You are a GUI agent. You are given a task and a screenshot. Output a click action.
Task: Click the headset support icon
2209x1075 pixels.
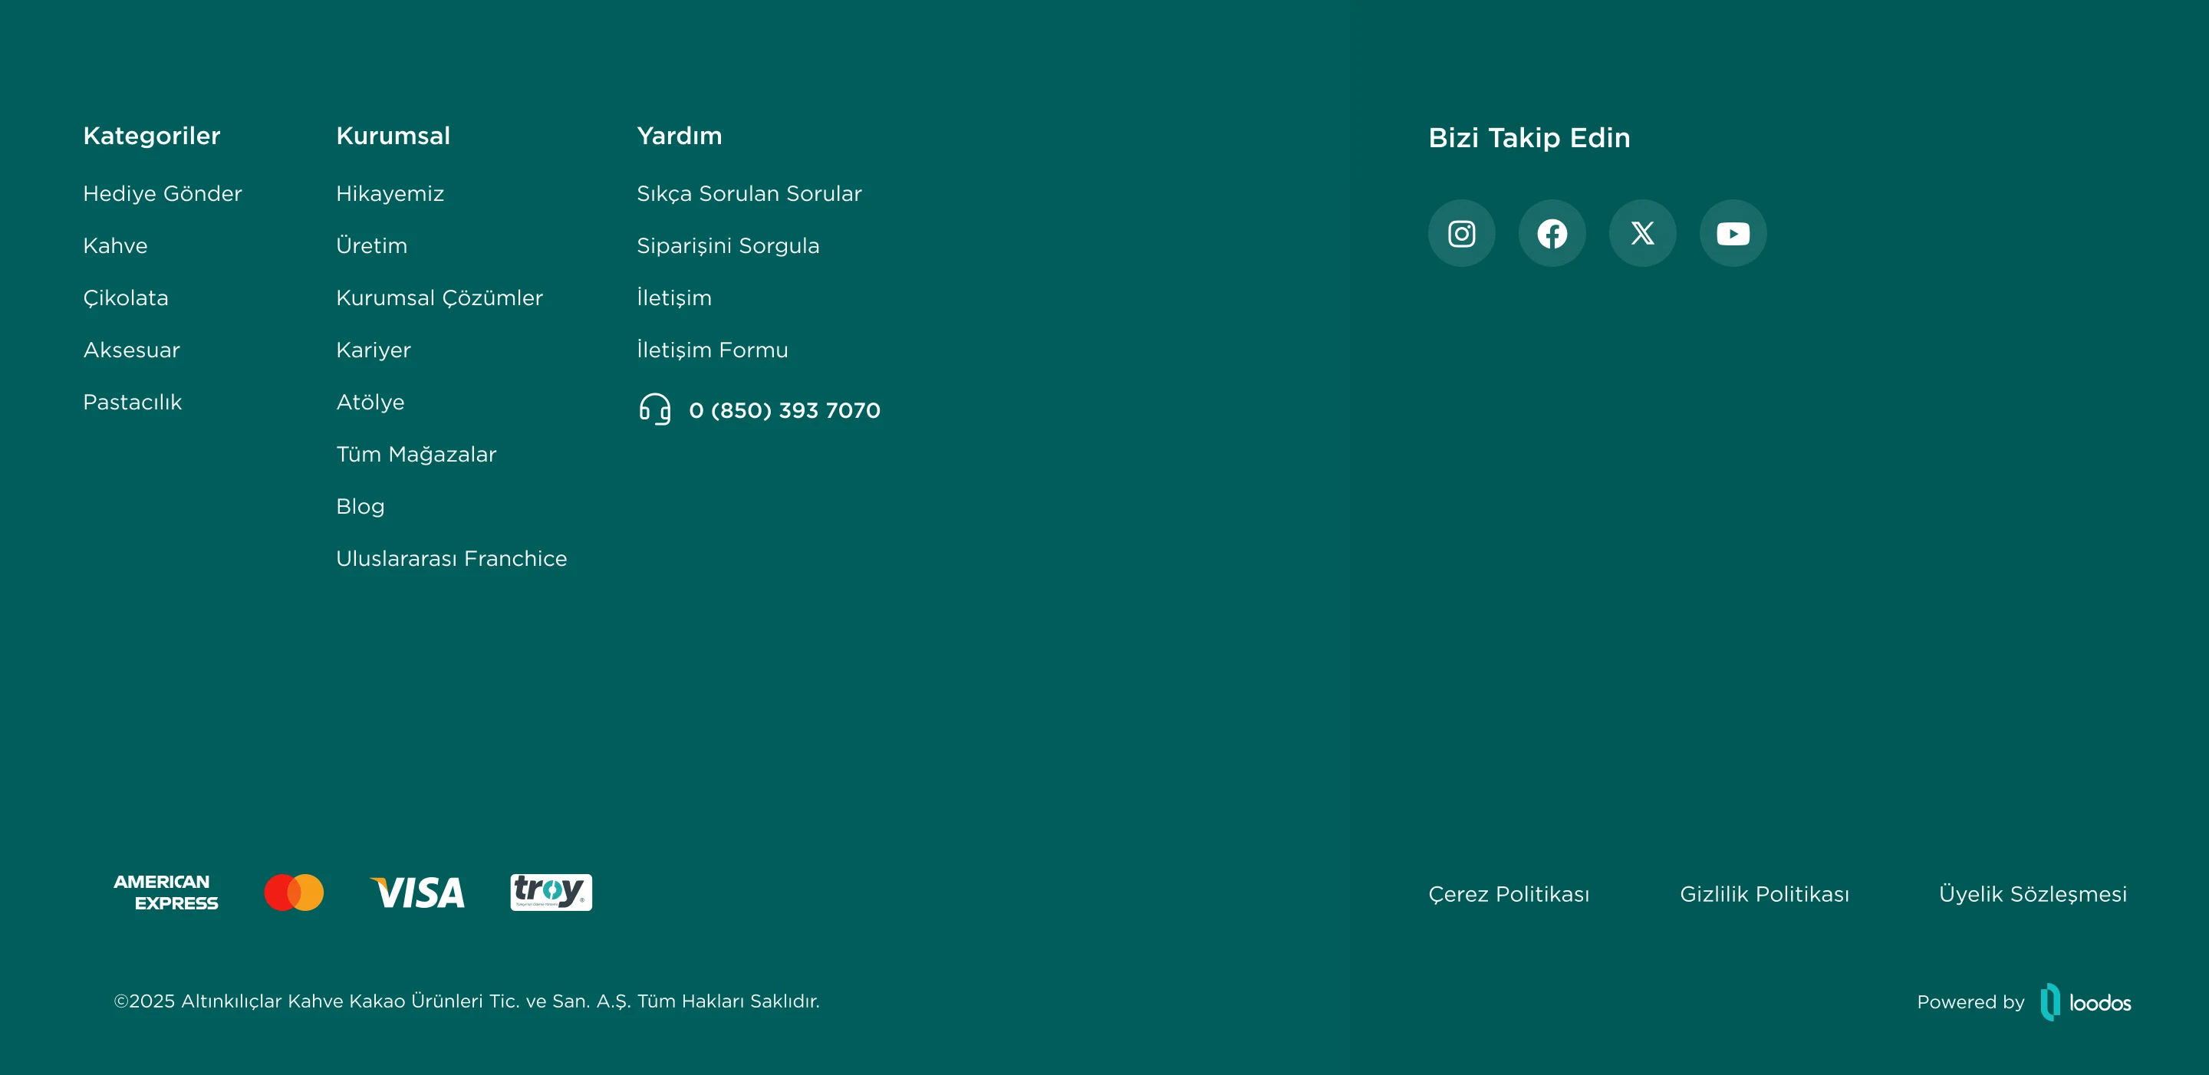coord(655,409)
